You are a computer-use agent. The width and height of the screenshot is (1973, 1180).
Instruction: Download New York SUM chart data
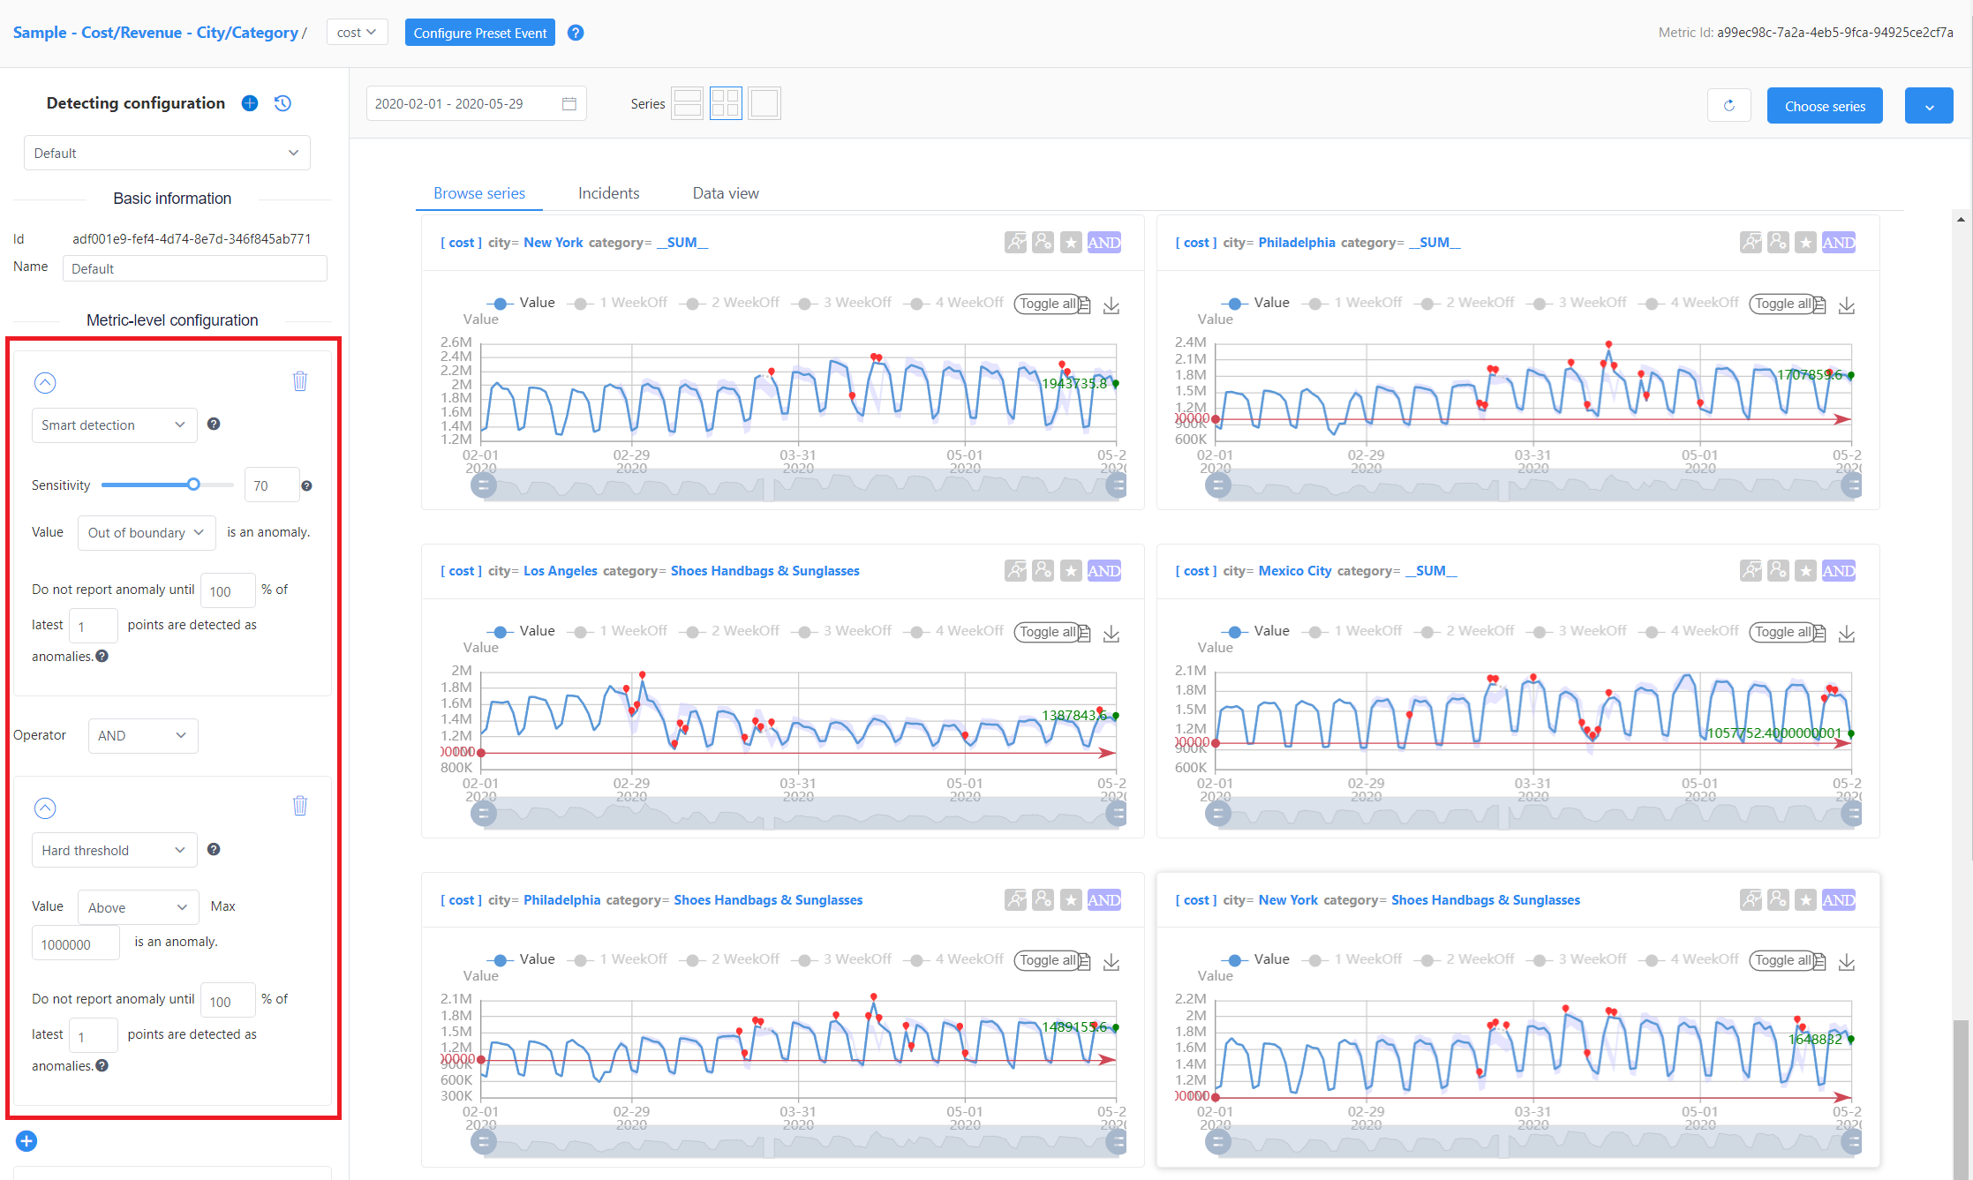1111,305
